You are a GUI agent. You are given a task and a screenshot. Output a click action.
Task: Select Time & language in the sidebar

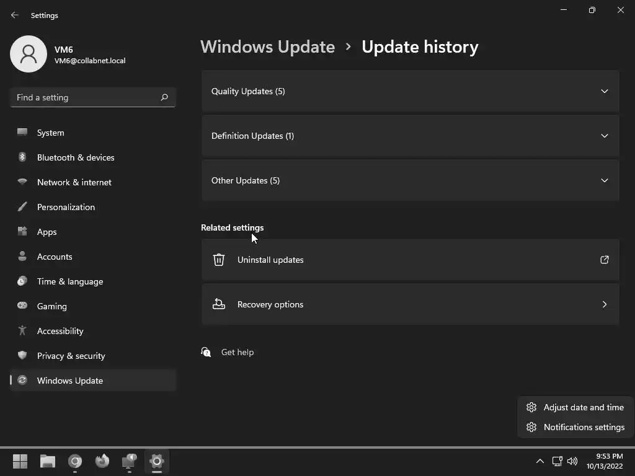tap(93, 281)
